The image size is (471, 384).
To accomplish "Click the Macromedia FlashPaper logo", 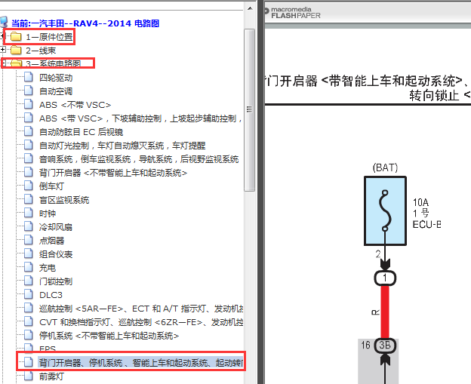I will click(x=293, y=13).
